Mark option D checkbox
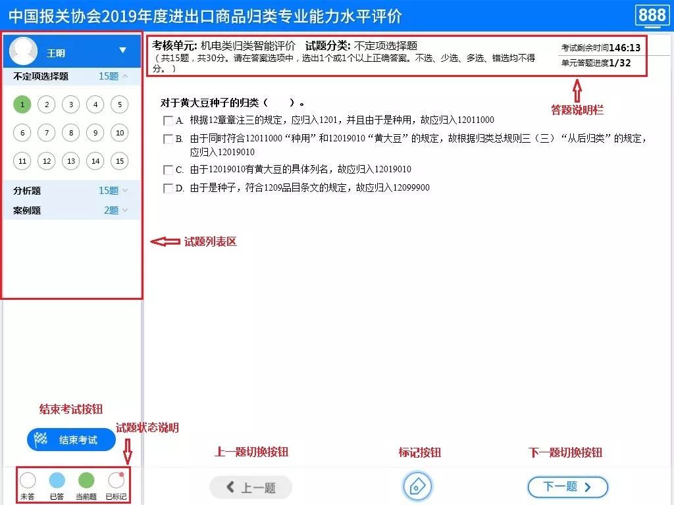Image resolution: width=674 pixels, height=505 pixels. [168, 189]
